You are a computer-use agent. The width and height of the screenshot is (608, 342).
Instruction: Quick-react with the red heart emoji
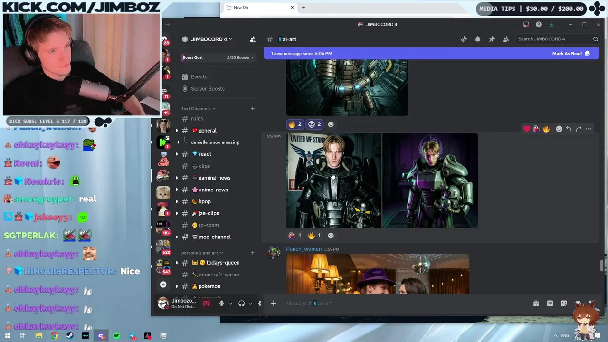tap(527, 129)
